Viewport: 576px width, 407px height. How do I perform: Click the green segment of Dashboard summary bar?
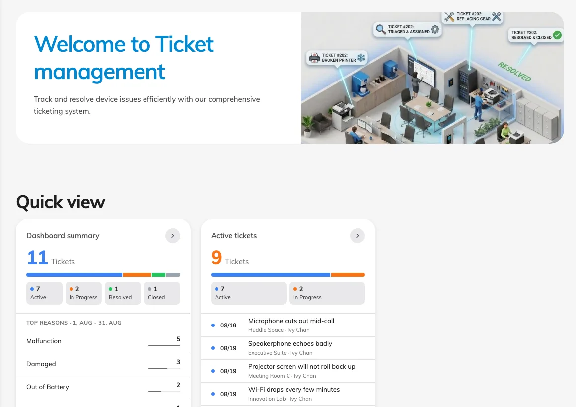point(159,275)
